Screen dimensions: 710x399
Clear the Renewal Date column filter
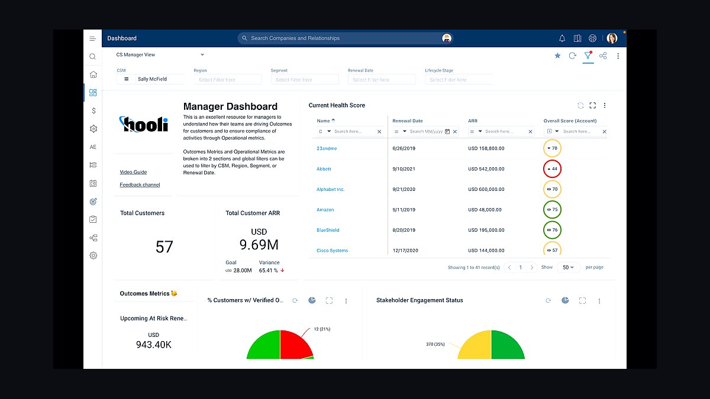pos(455,132)
